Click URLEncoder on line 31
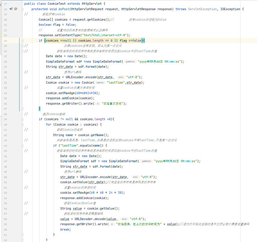The height and width of the screenshot is (242, 257). pyautogui.click(x=75, y=77)
